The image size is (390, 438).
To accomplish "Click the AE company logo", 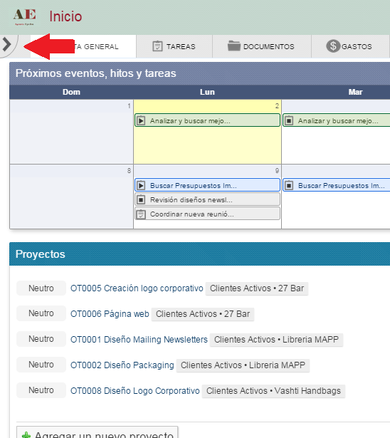I will [x=25, y=17].
